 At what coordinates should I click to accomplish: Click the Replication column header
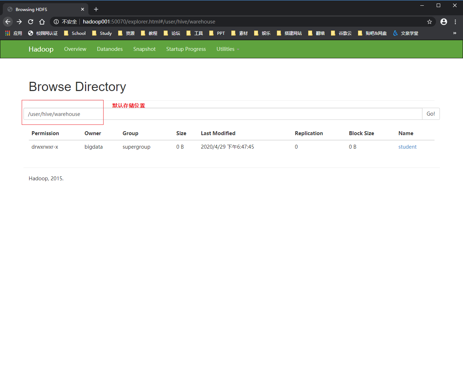pos(309,133)
